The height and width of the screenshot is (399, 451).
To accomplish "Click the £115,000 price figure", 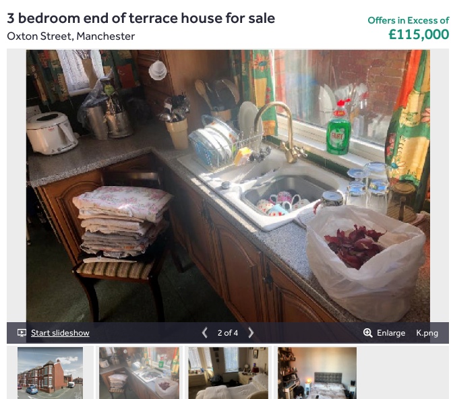I will [419, 34].
